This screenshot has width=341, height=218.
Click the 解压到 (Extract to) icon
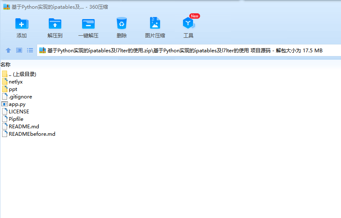click(x=55, y=23)
